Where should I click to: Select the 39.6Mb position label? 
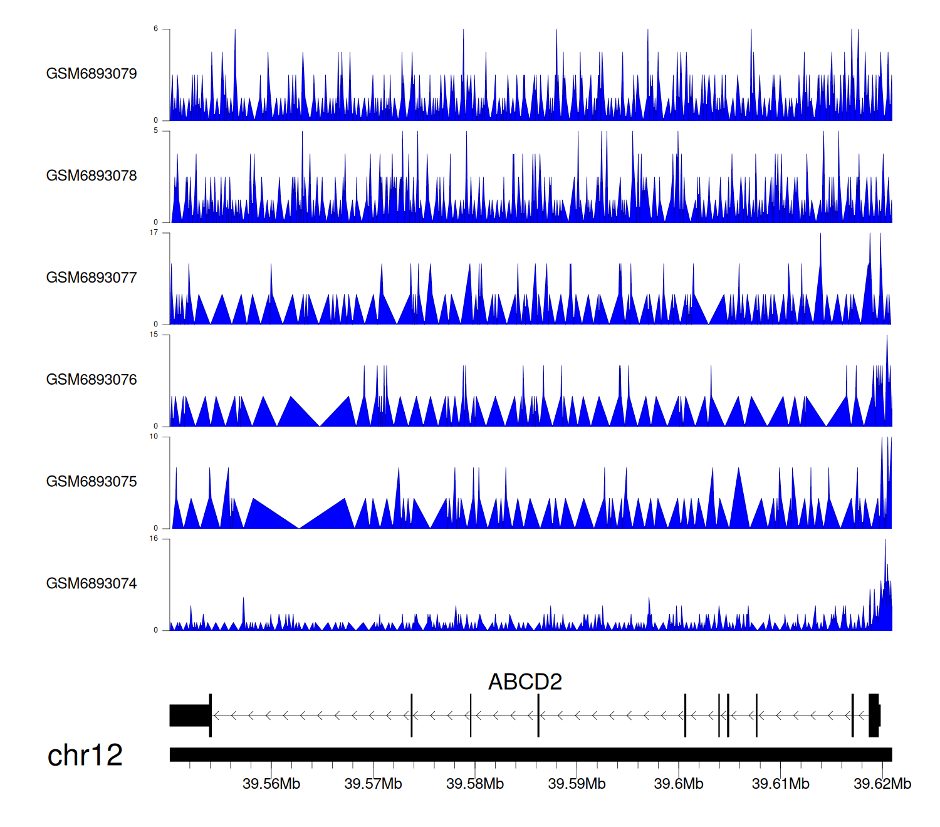click(679, 784)
